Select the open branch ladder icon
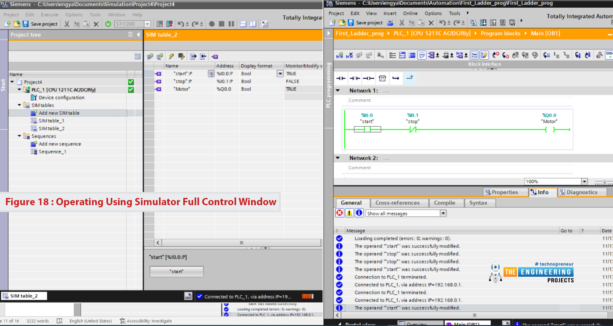This screenshot has width=613, height=326. pos(396,78)
